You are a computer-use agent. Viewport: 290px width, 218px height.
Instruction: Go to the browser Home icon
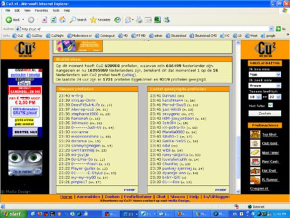click(x=62, y=20)
